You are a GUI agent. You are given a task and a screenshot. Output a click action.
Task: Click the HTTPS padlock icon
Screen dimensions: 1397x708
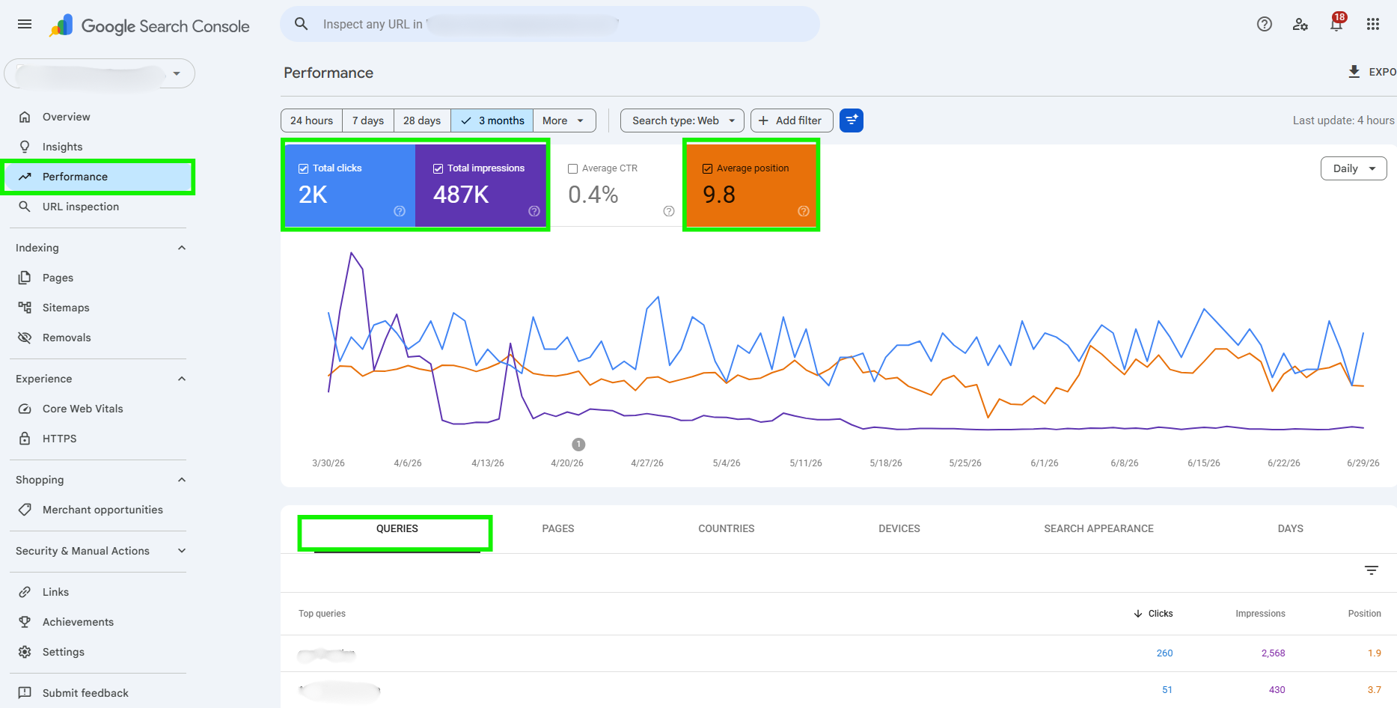(x=25, y=439)
